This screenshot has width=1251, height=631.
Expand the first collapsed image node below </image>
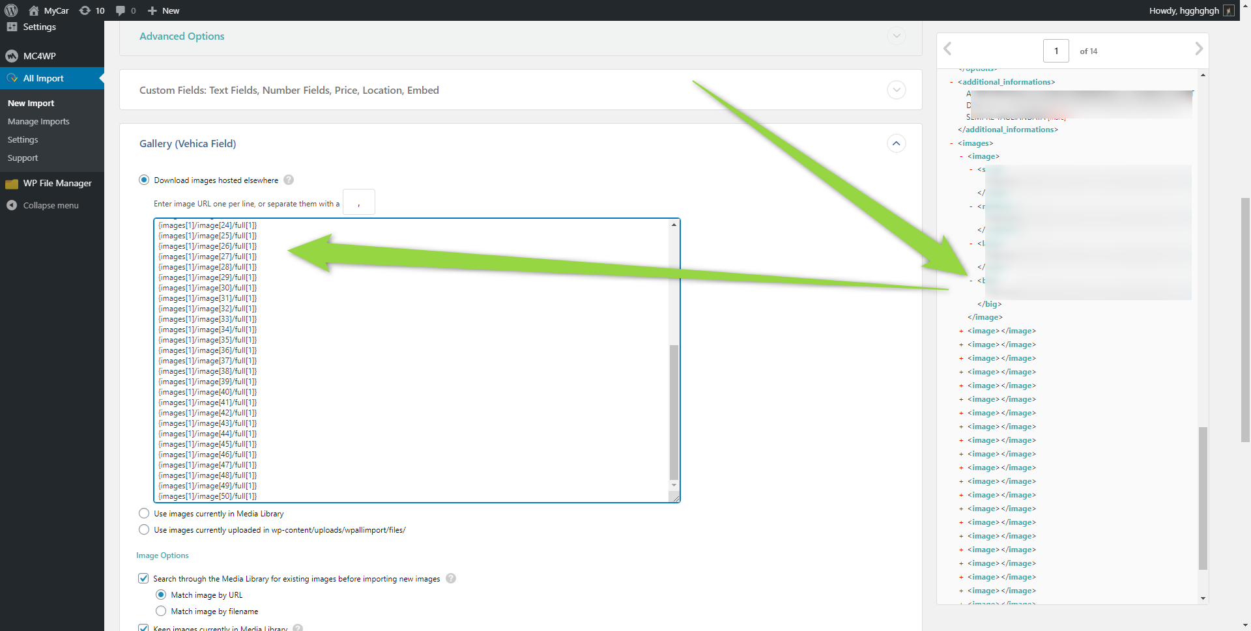pos(961,331)
